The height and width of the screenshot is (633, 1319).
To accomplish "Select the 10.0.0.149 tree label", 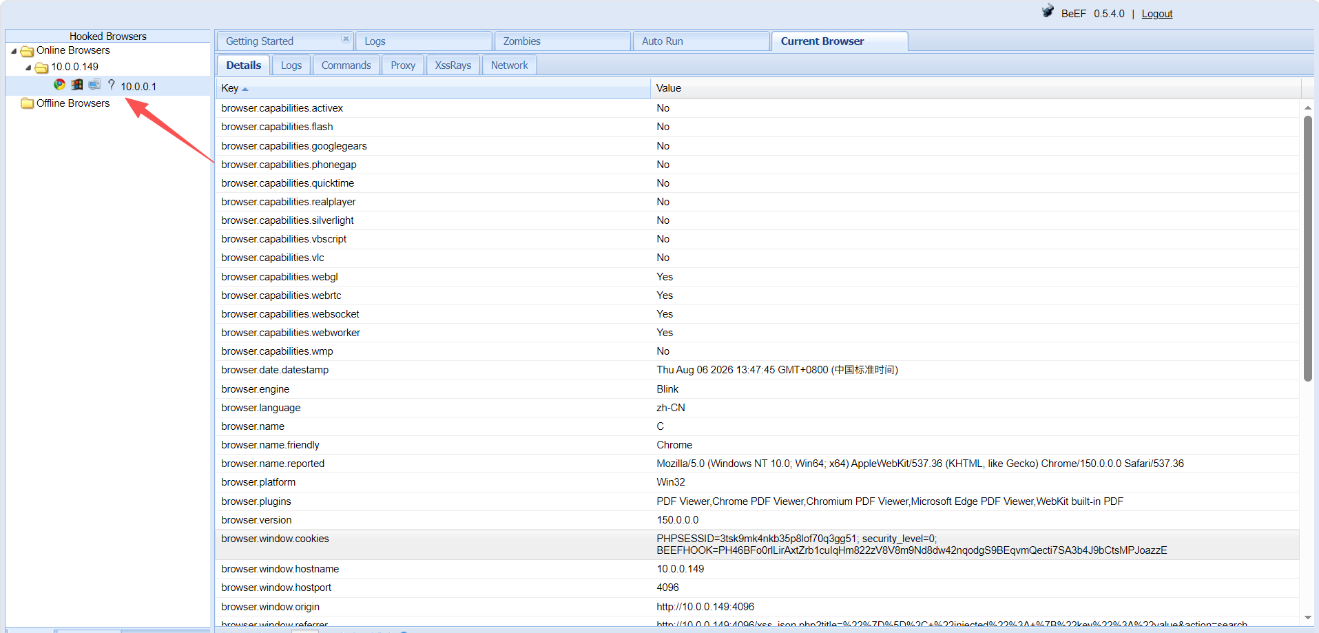I will point(75,67).
